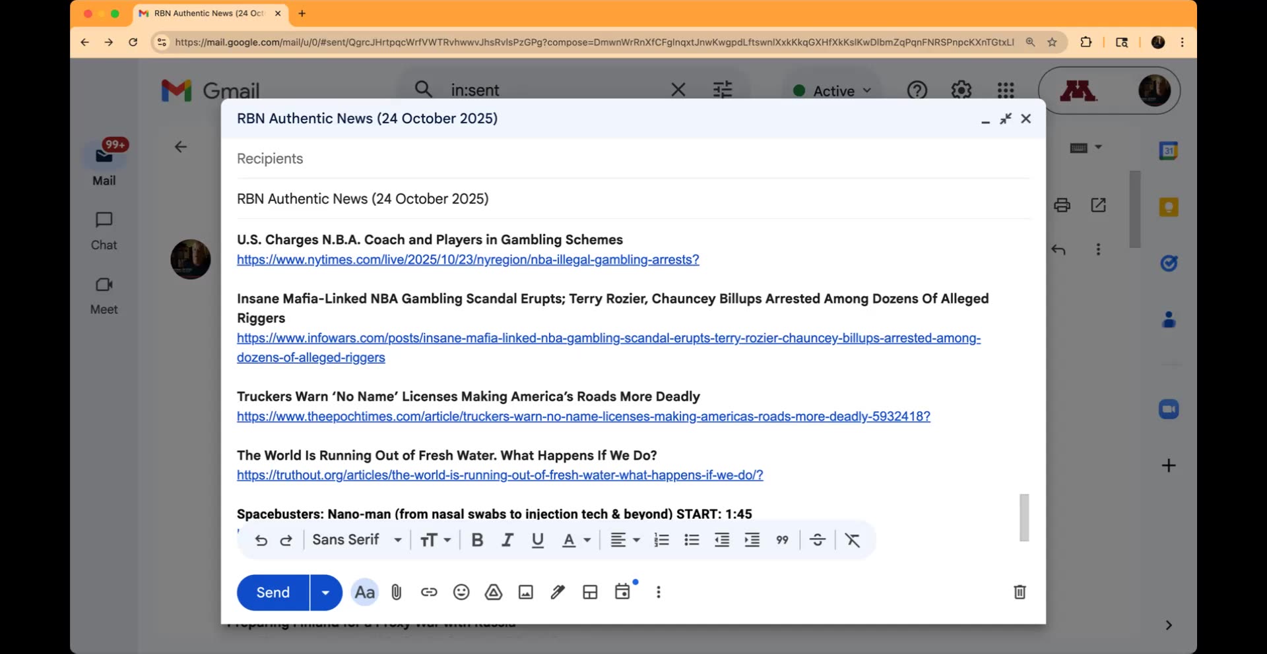Screen dimensions: 1267x654
Task: Open text alignment options
Action: 624,540
